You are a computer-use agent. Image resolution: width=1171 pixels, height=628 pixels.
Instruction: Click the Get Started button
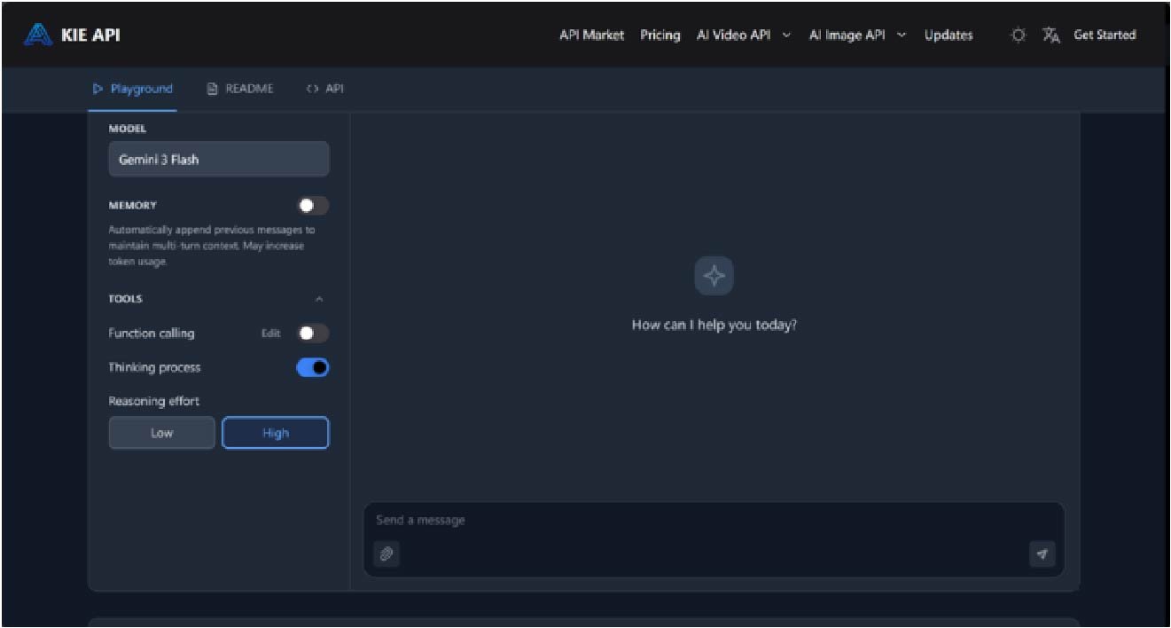(x=1105, y=35)
